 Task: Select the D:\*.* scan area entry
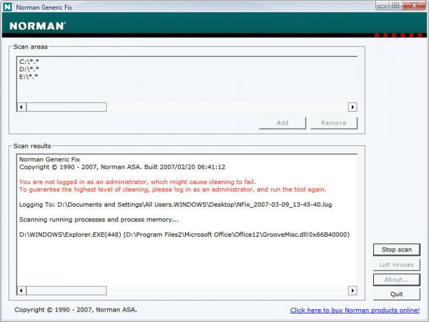(29, 69)
